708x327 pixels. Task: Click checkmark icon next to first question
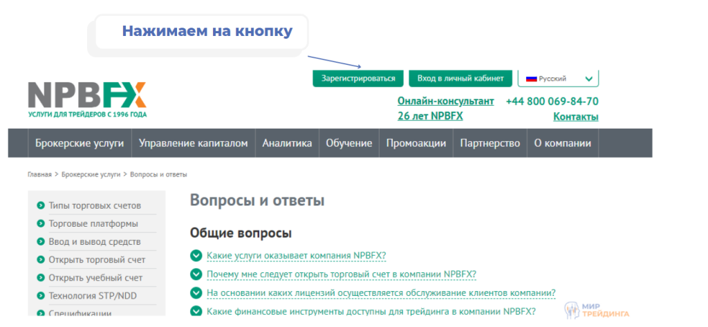point(196,256)
